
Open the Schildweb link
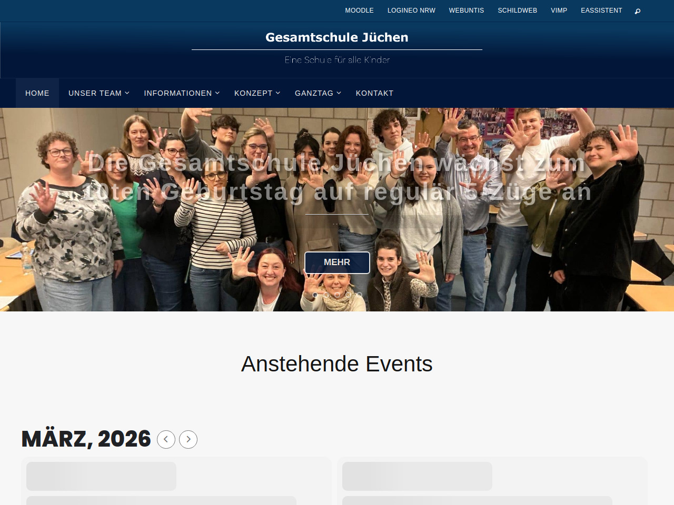point(518,11)
